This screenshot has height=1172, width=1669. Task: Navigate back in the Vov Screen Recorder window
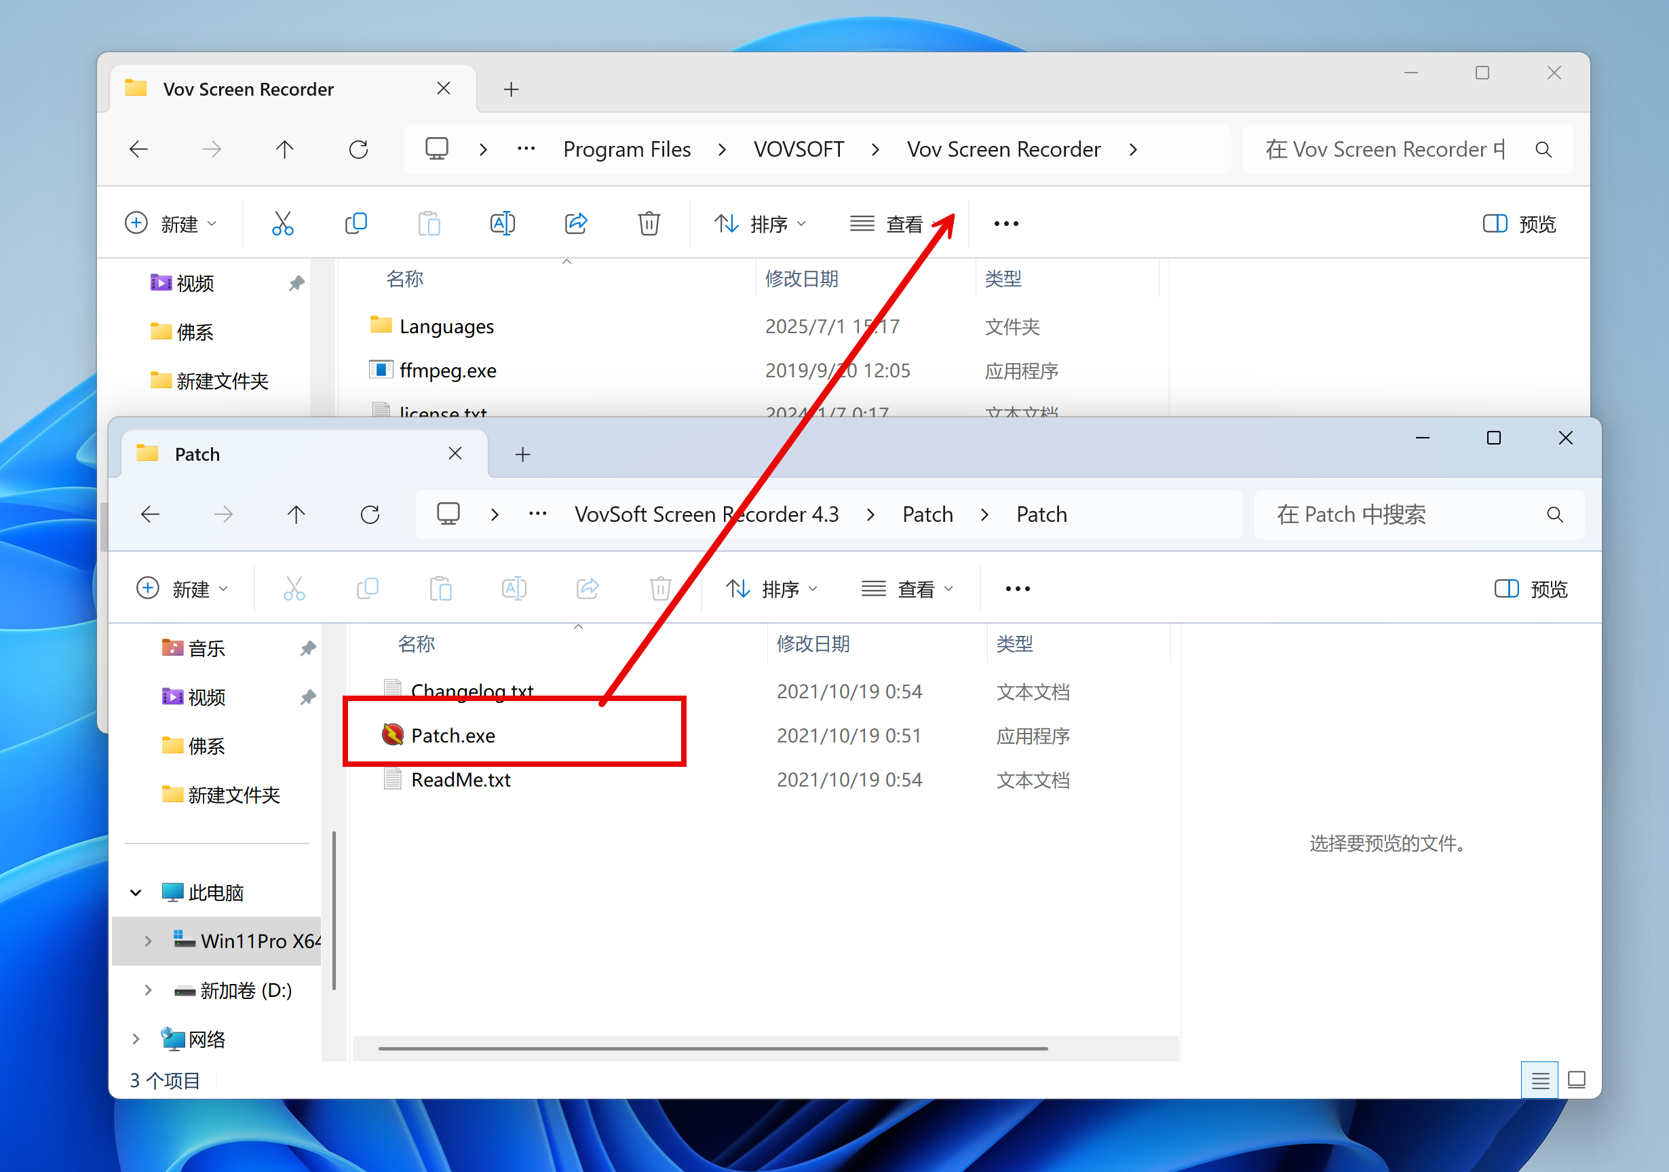coord(139,150)
